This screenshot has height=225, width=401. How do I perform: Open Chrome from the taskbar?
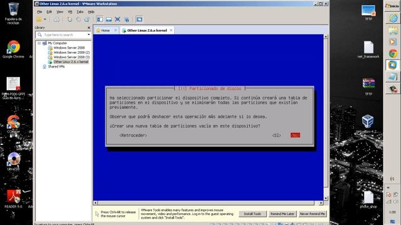click(393, 53)
